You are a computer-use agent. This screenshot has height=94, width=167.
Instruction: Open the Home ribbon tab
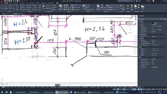[6, 3]
